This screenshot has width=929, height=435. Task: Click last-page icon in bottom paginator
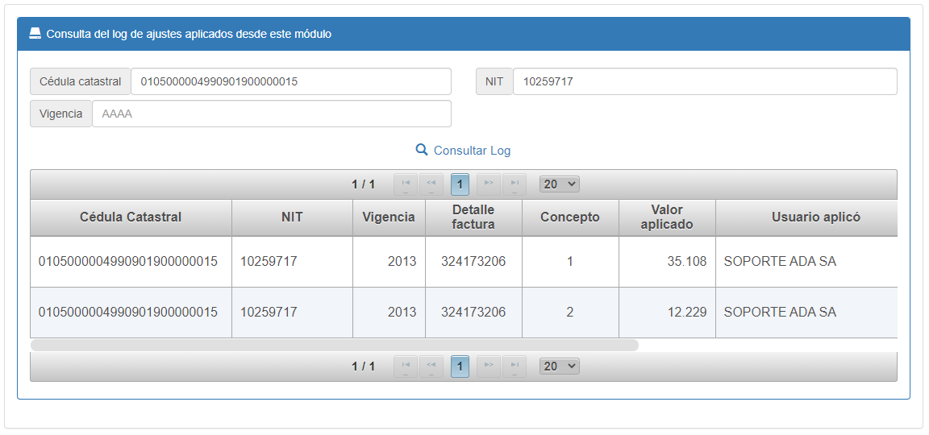(514, 367)
